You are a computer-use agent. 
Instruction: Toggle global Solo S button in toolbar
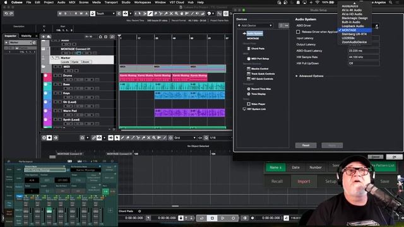point(66,13)
